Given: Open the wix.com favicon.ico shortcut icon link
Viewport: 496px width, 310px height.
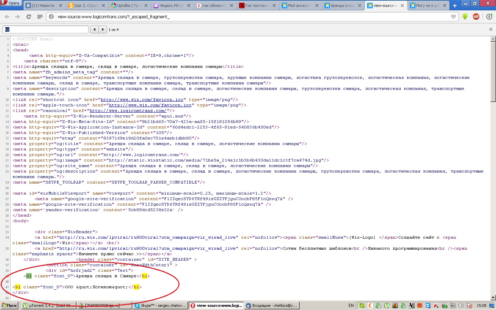Looking at the screenshot, I should (142, 100).
